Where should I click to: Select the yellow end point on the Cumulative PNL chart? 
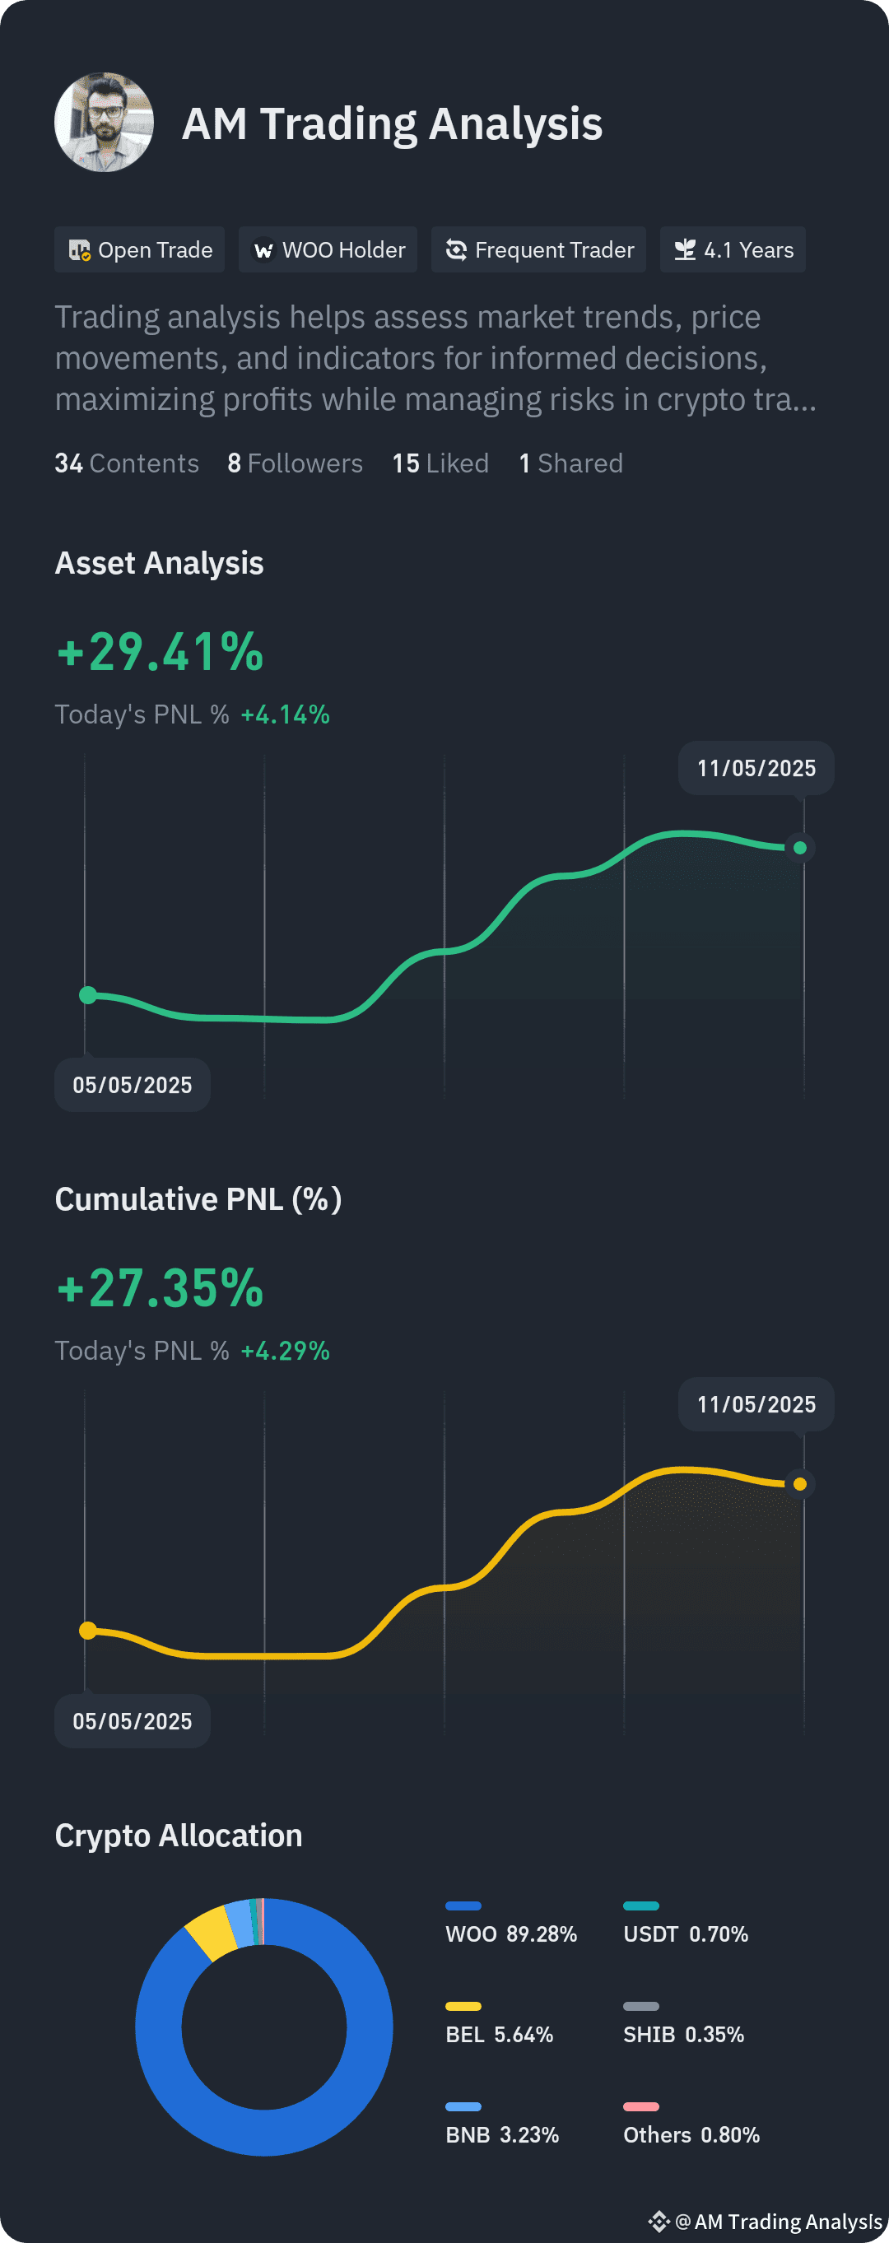800,1484
